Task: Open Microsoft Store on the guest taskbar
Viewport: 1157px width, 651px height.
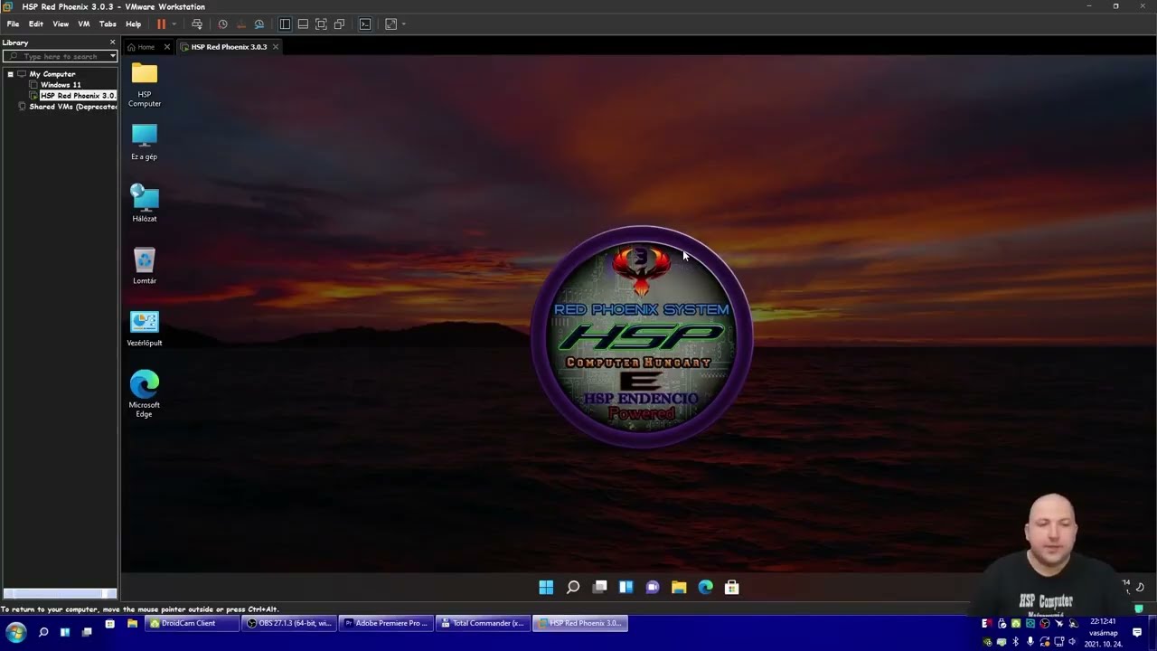Action: click(732, 588)
